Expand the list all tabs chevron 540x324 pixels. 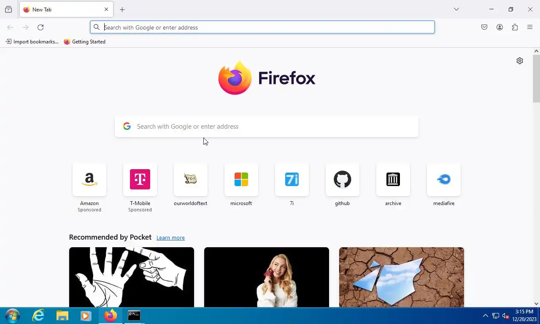(456, 9)
